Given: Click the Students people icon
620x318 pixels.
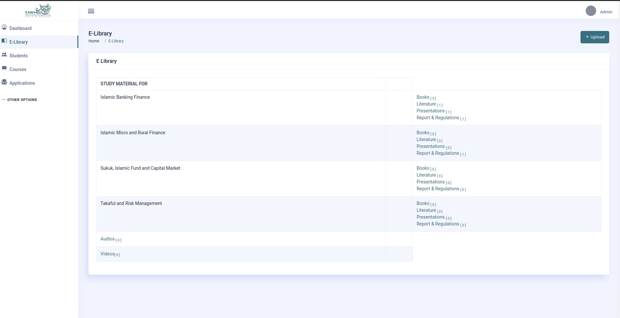Looking at the screenshot, I should pos(4,54).
